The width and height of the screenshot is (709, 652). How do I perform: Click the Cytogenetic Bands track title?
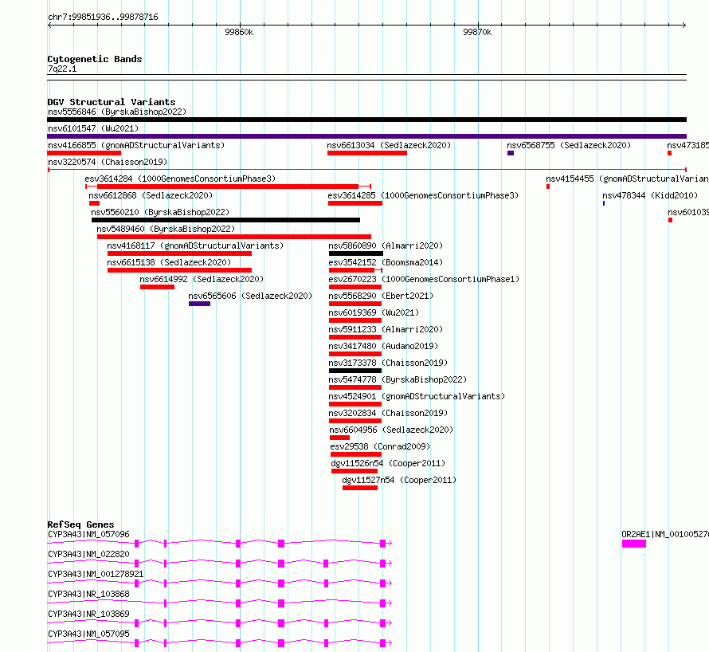tap(95, 59)
